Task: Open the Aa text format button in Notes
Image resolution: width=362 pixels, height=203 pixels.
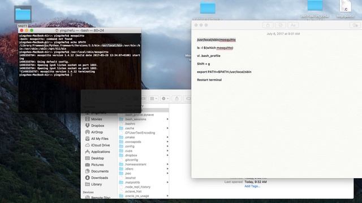Action: pyautogui.click(x=293, y=25)
